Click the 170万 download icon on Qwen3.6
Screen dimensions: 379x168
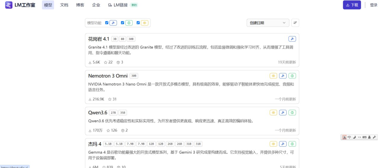(90, 130)
